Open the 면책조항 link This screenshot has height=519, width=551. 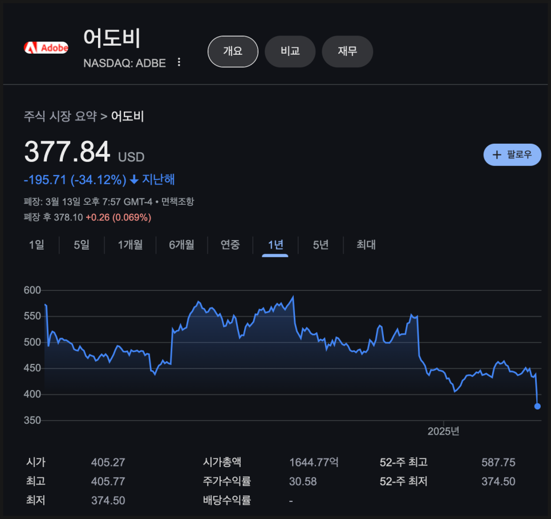177,201
